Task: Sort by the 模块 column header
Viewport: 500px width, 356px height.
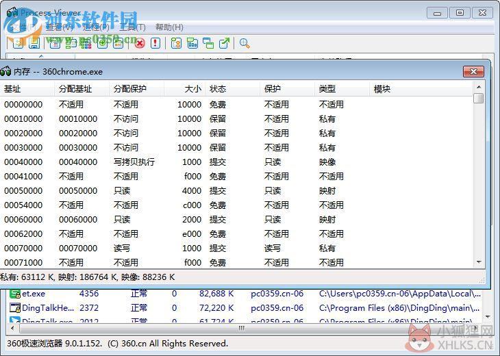Action: (421, 89)
